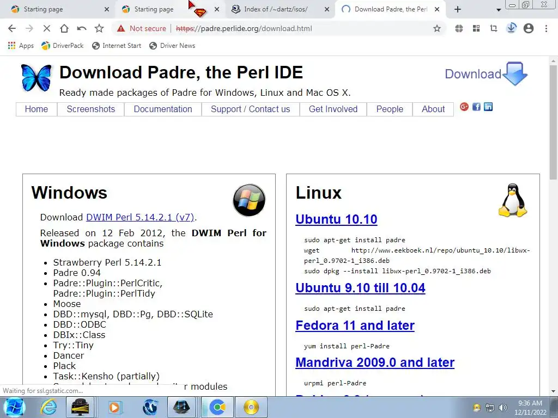558x418 pixels.
Task: Open the monitor app taskbar icon
Action: 80,407
